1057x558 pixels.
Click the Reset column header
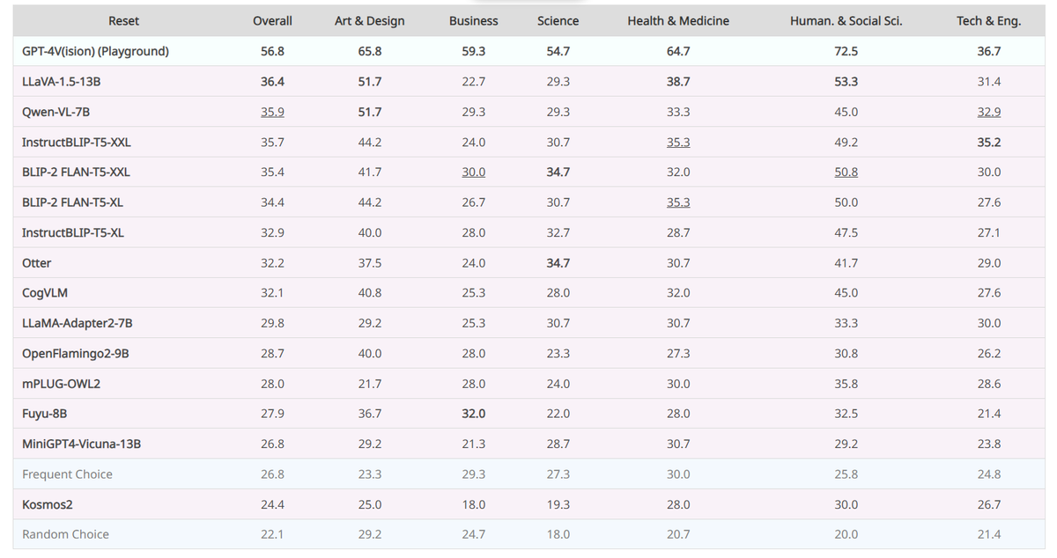pos(123,21)
